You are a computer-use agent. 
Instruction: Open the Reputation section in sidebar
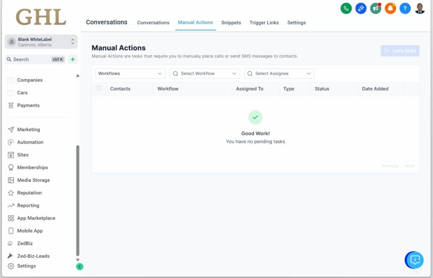[x=30, y=193]
